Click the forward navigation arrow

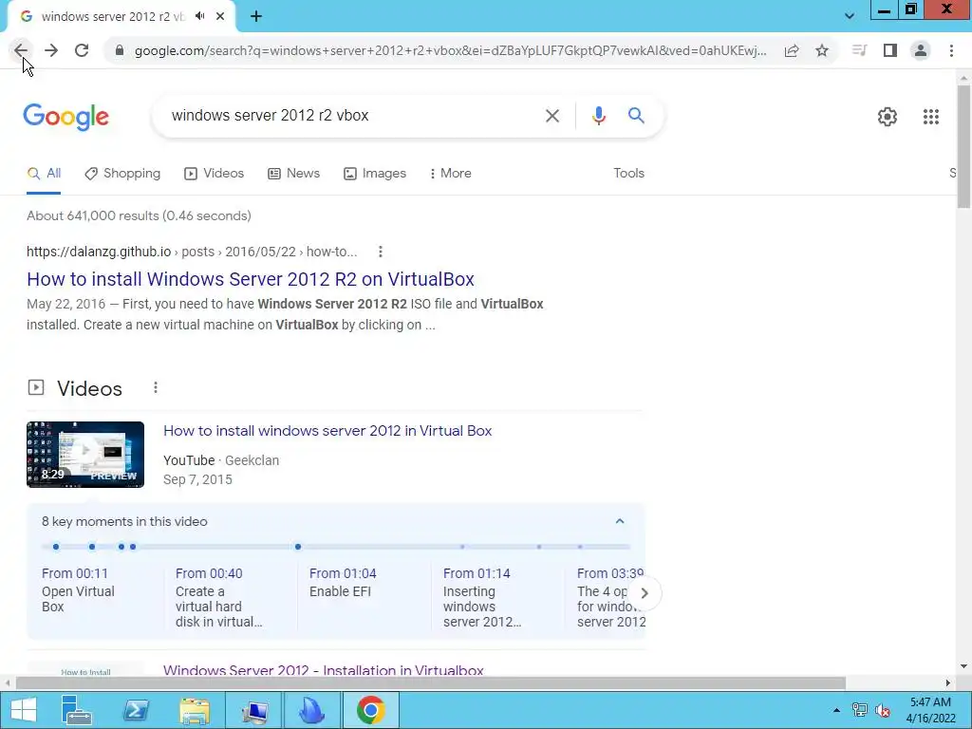51,50
